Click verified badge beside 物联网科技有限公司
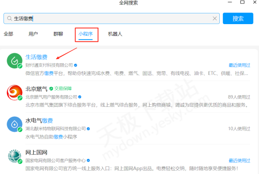Viewport: 259px width, 174px height. pos(88,129)
